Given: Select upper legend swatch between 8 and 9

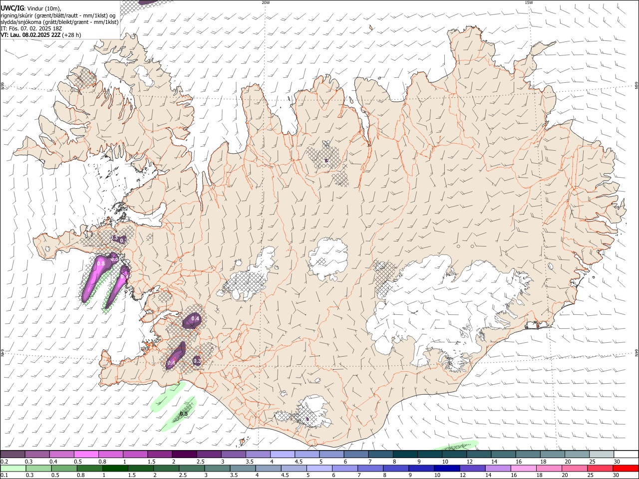Looking at the screenshot, I should pyautogui.click(x=405, y=454).
